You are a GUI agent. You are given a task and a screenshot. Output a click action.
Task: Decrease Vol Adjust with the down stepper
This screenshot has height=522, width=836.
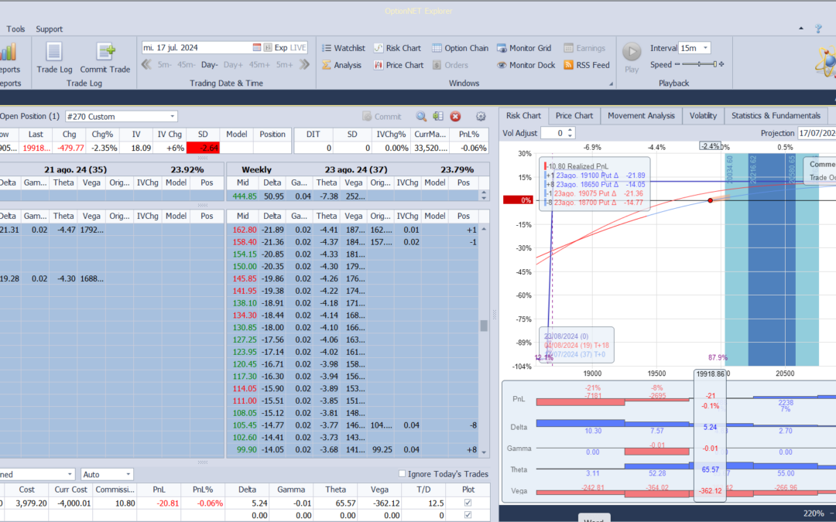coord(570,136)
